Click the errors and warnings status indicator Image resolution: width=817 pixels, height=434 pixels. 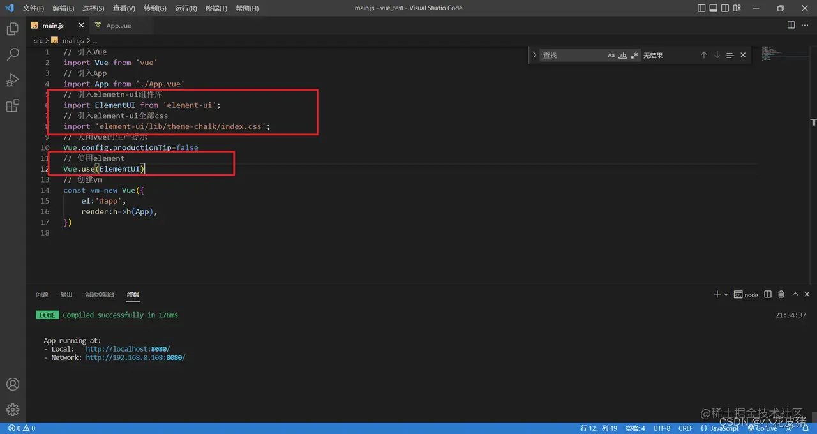22,428
